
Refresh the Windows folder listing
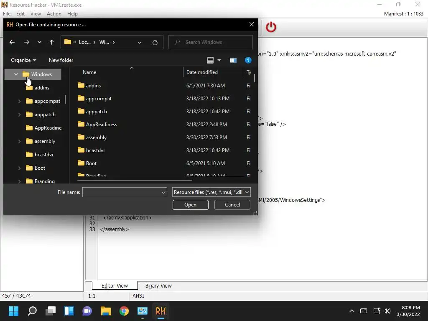[x=155, y=42]
